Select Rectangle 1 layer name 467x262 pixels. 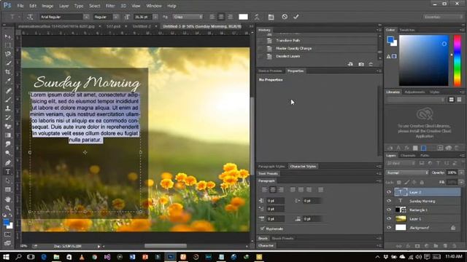tap(418, 210)
